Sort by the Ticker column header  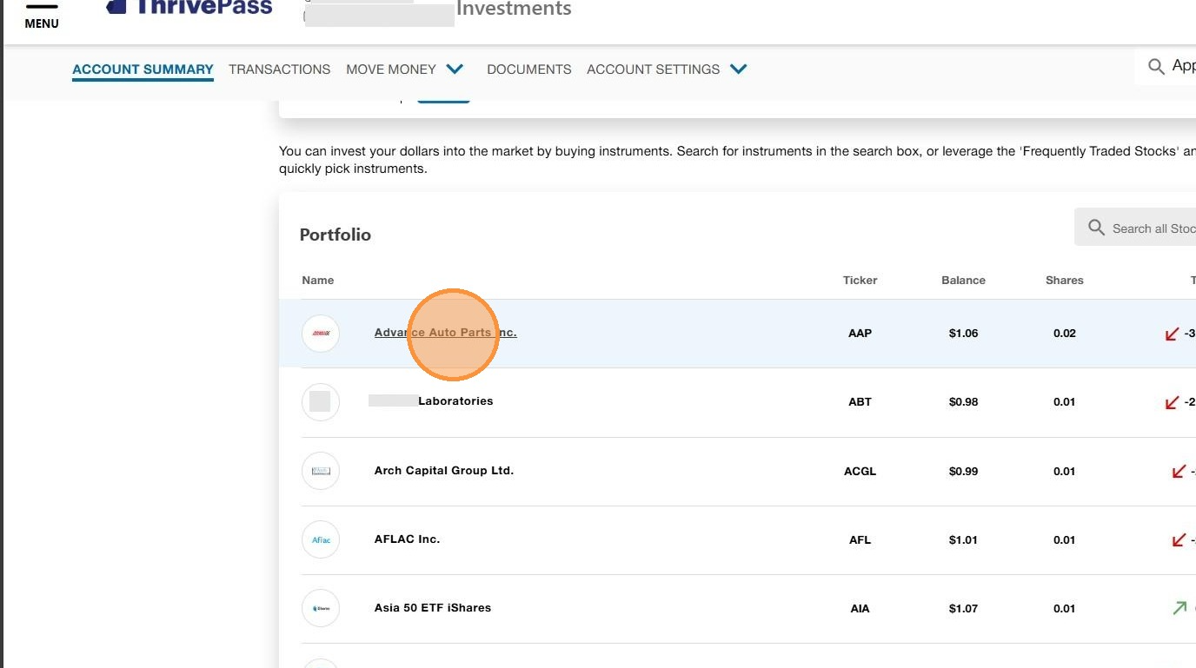click(x=860, y=281)
